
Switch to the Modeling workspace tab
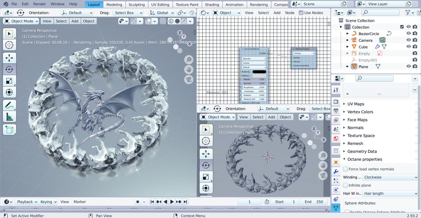[x=114, y=5]
